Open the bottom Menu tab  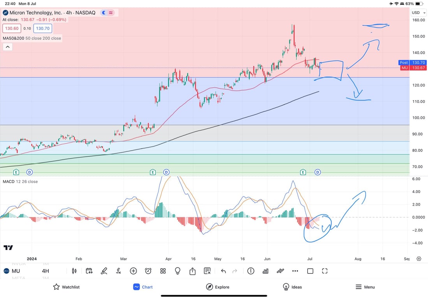click(365, 287)
